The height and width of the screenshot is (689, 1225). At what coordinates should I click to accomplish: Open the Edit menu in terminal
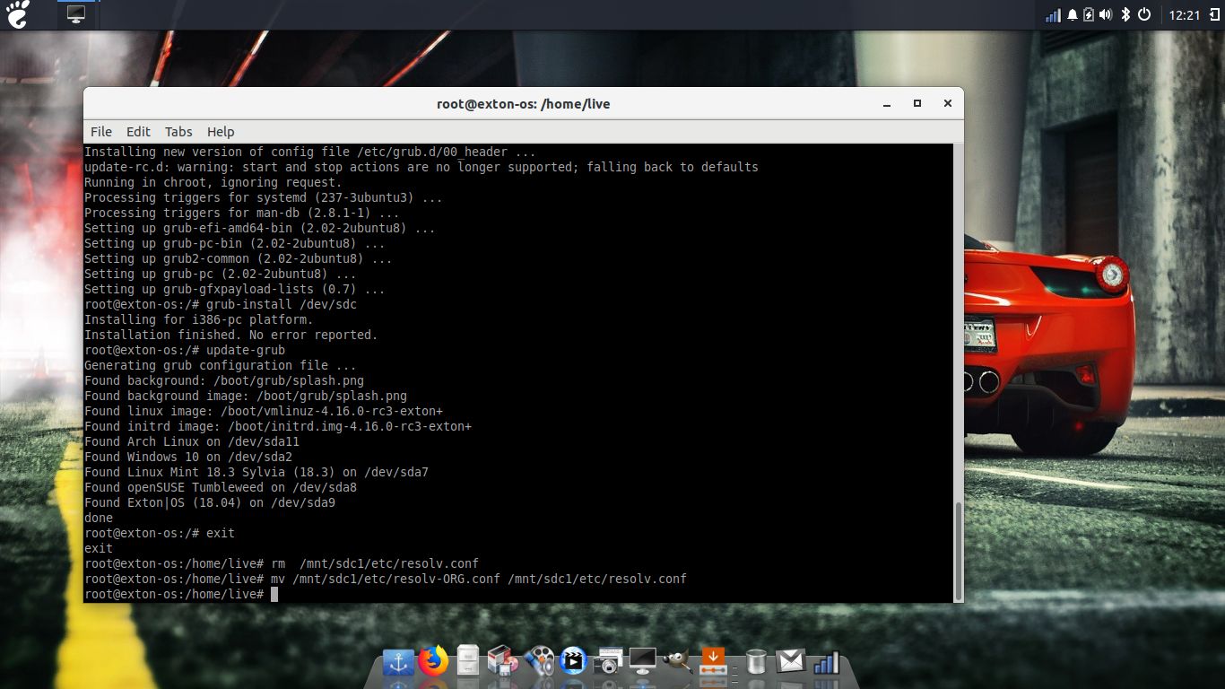point(138,131)
